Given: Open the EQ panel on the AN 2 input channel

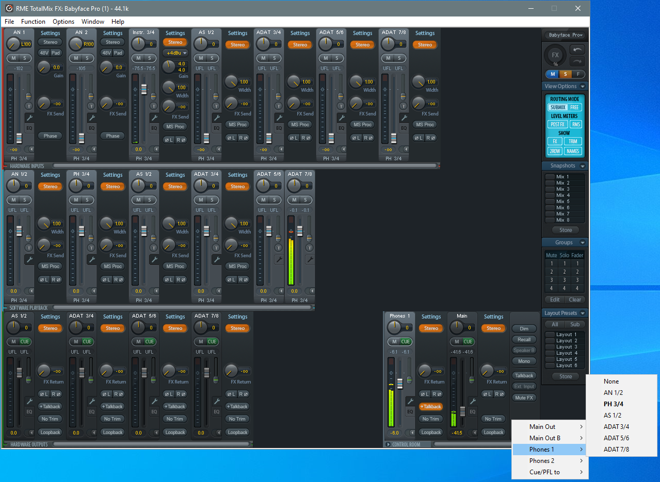Looking at the screenshot, I should click(x=91, y=128).
